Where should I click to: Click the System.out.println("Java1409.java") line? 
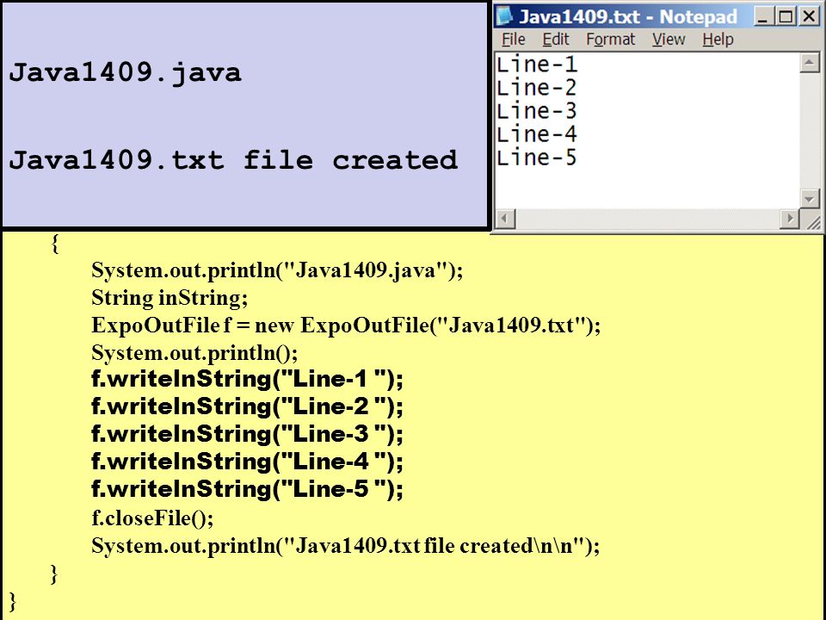[277, 270]
